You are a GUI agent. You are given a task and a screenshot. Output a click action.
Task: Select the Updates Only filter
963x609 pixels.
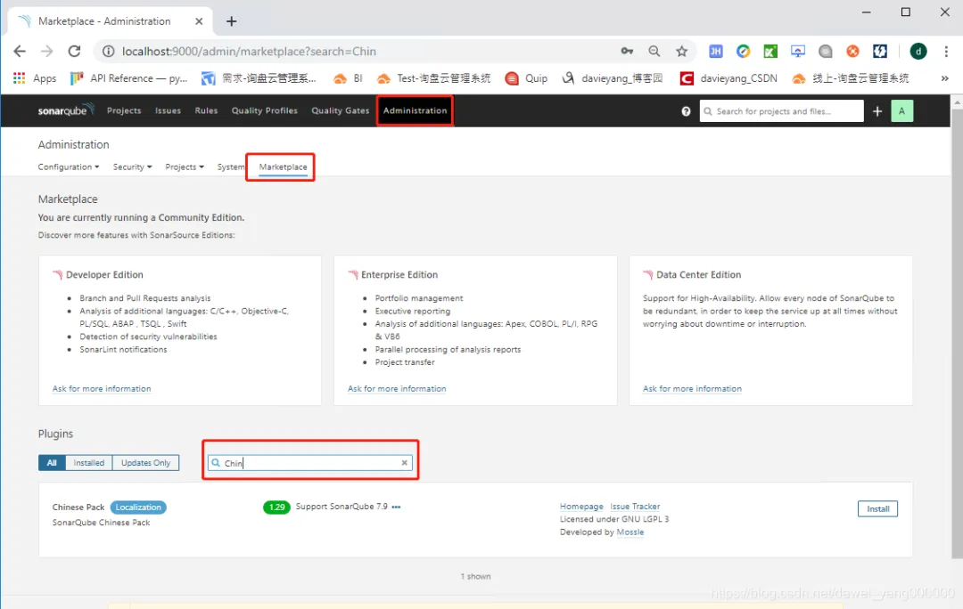[145, 463]
